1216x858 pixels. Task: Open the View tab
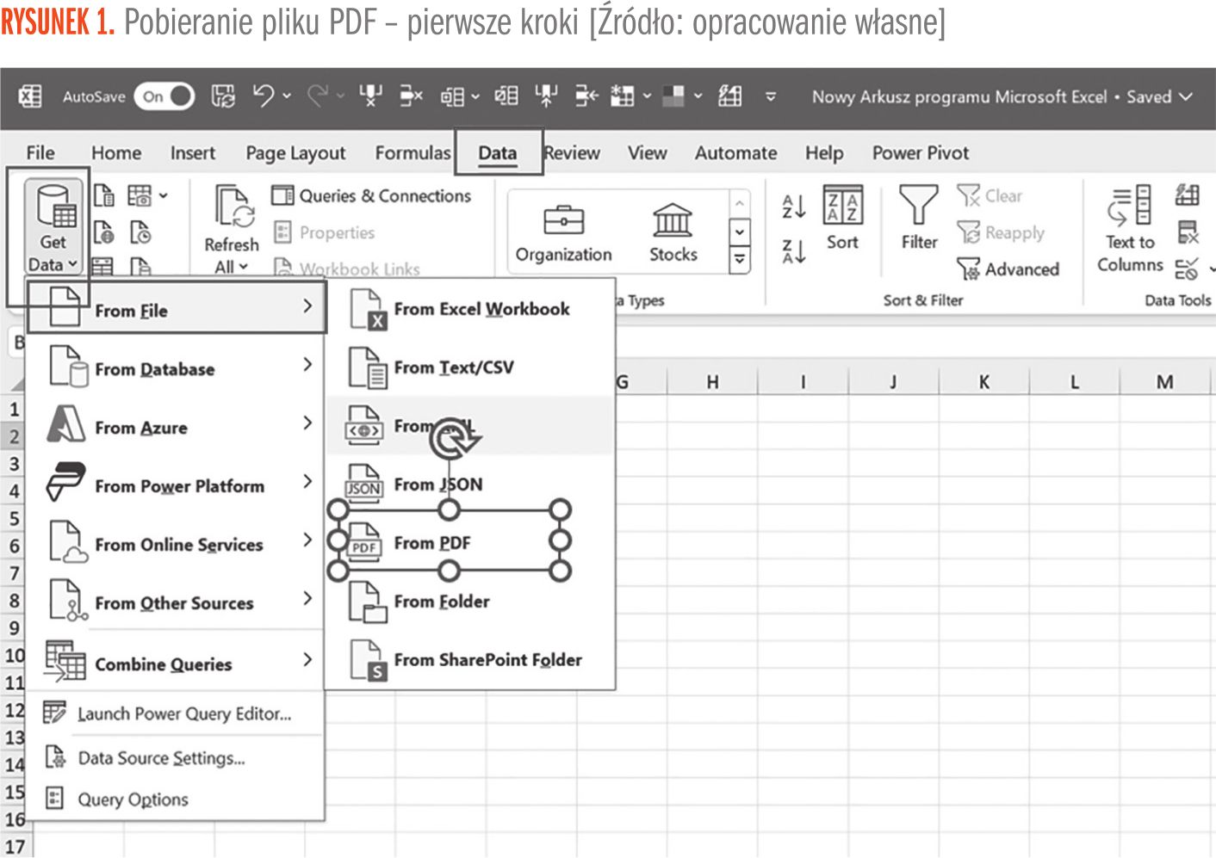click(647, 152)
